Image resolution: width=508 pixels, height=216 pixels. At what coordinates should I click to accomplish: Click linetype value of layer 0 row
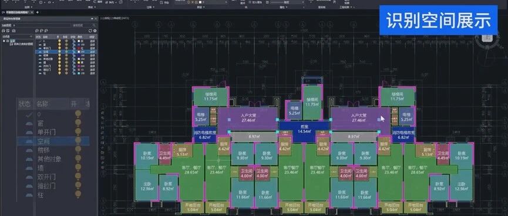click(x=92, y=41)
